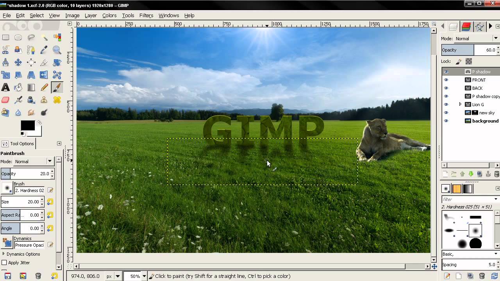
Task: Select the Pencil tool
Action: tap(44, 87)
